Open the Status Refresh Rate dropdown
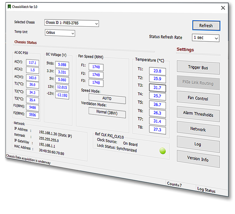Viewport: 235px width, 214px height. (205, 38)
